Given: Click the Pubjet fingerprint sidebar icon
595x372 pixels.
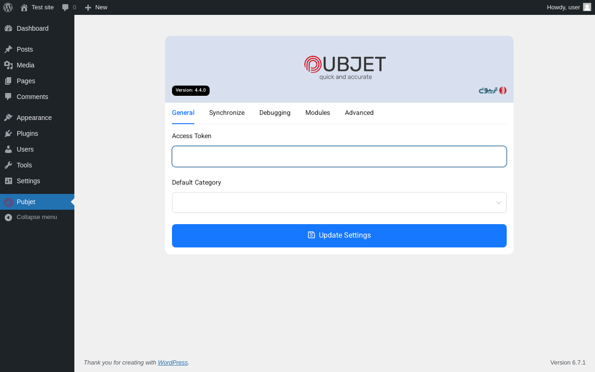Looking at the screenshot, I should [x=8, y=202].
